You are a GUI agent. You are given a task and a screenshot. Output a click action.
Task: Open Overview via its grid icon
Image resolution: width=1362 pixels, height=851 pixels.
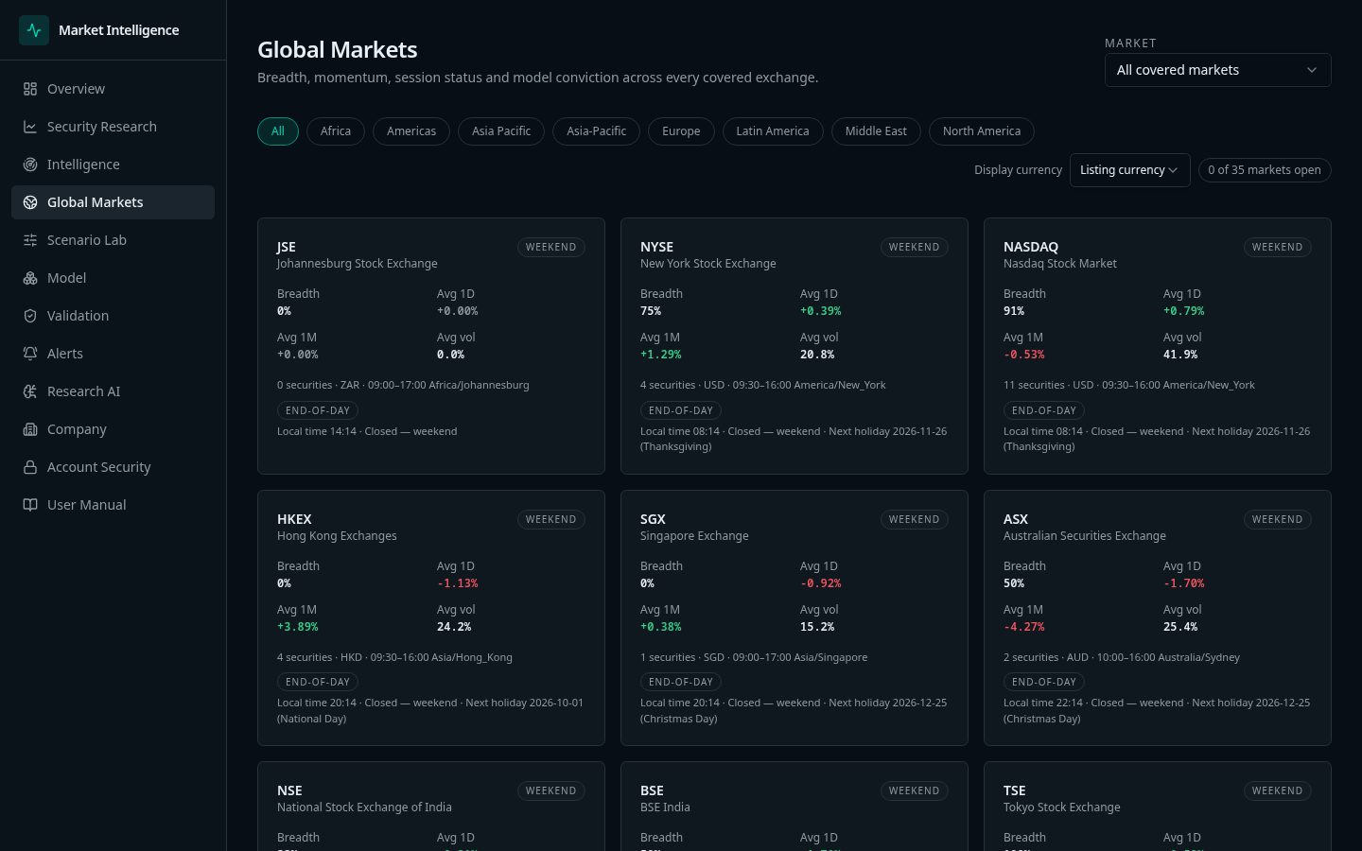coord(30,89)
